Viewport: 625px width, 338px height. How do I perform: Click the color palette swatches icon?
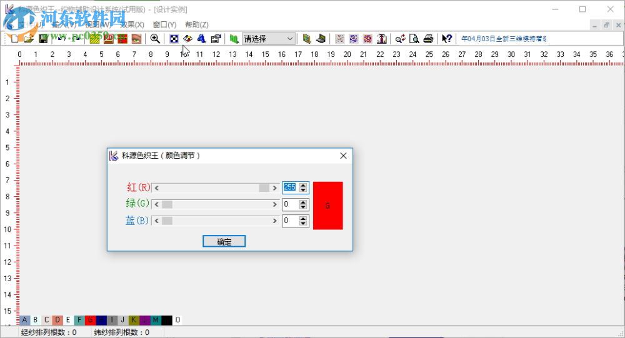click(187, 39)
